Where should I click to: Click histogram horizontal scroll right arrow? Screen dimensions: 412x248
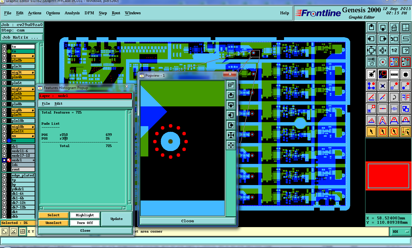click(124, 208)
